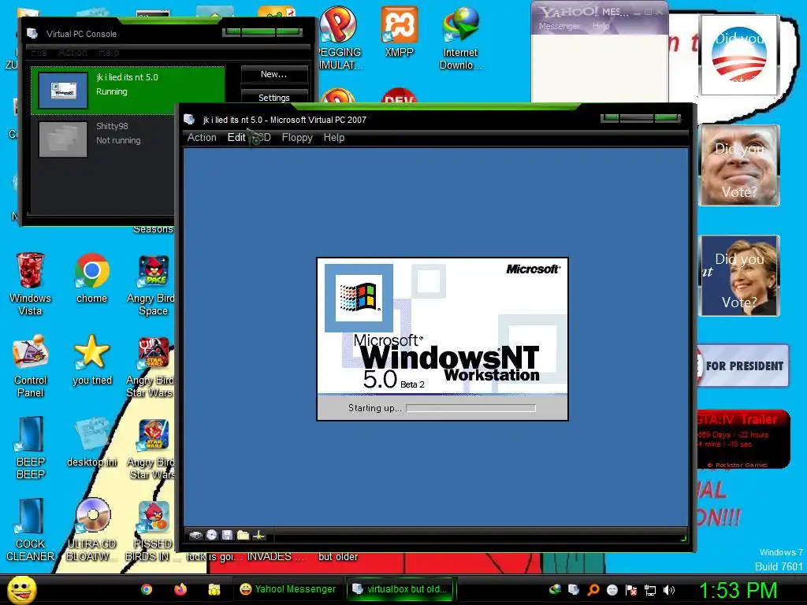Click the network adapter icon in VM status bar

point(258,535)
